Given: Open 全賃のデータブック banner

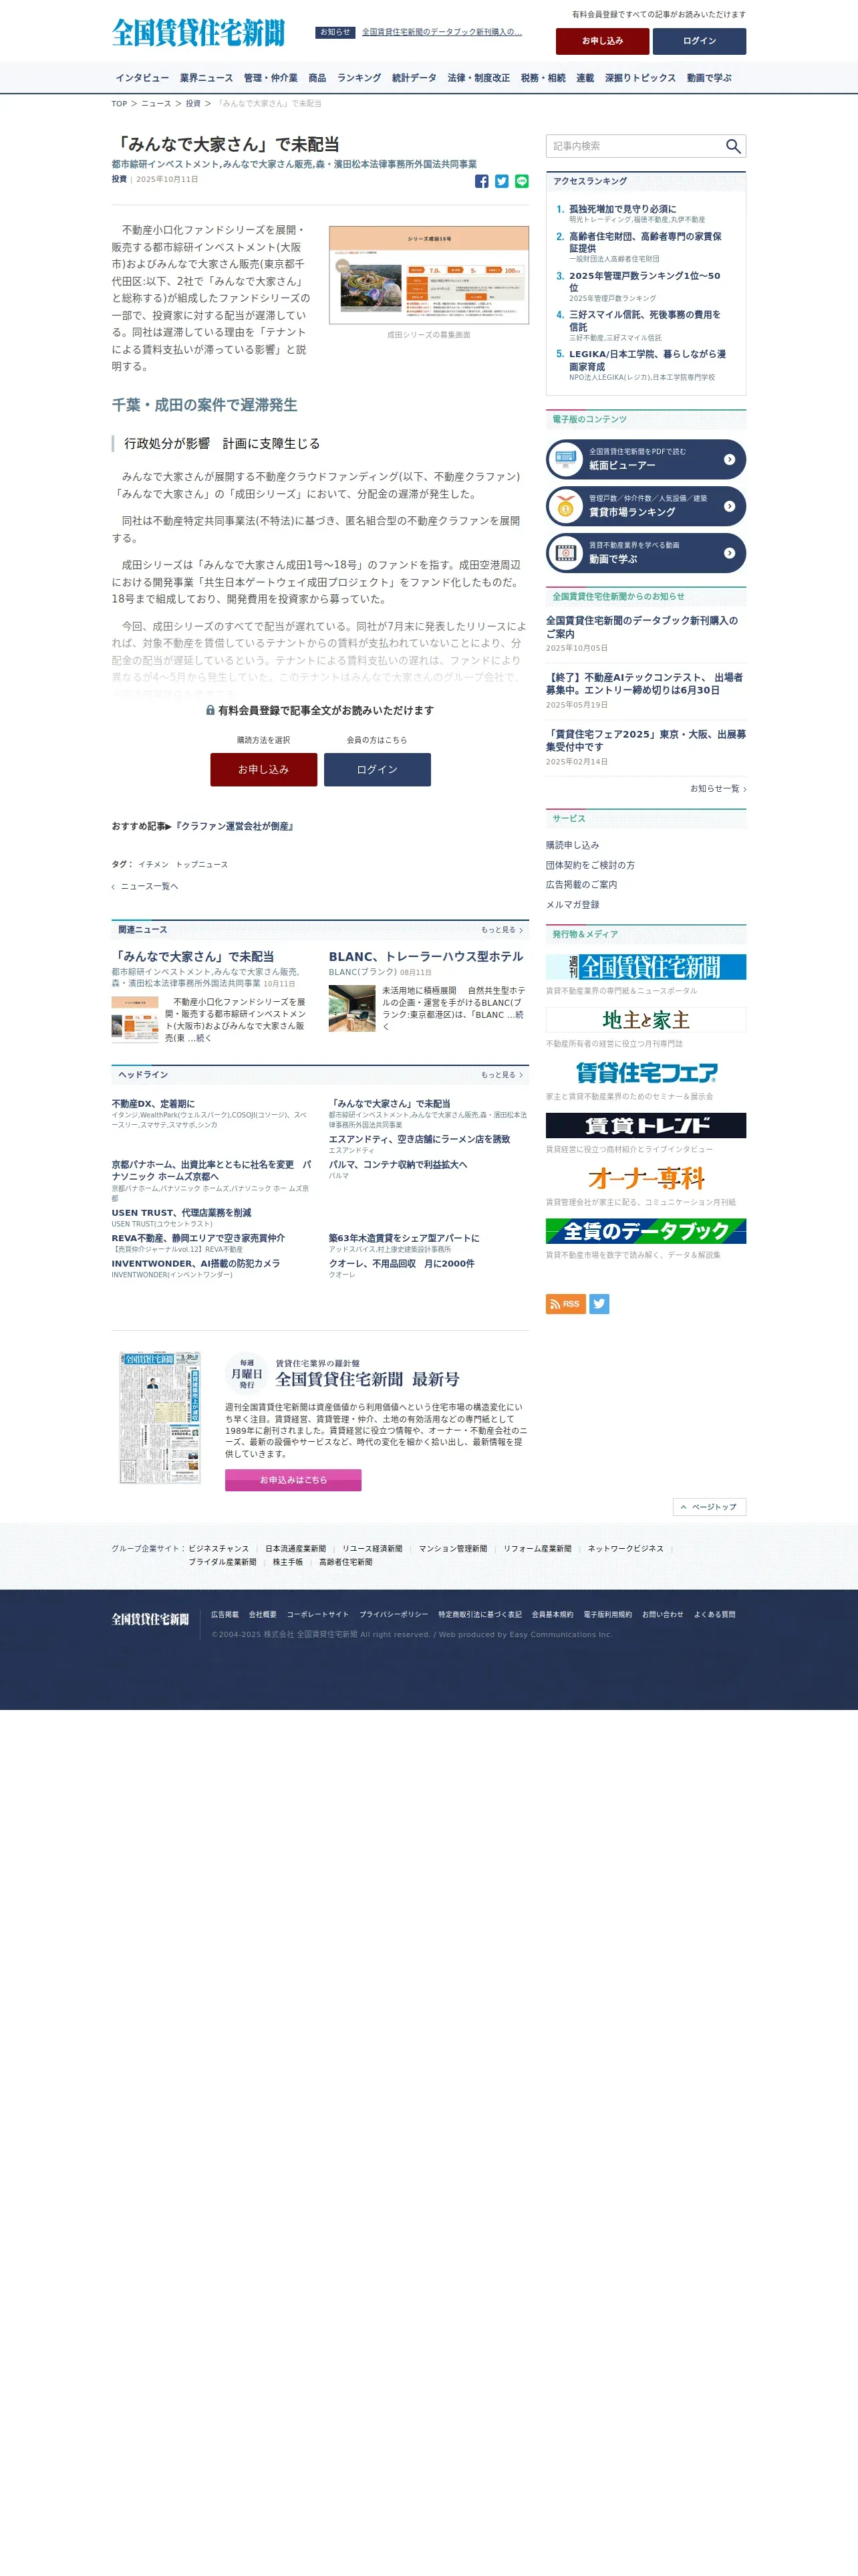Looking at the screenshot, I should point(646,1231).
